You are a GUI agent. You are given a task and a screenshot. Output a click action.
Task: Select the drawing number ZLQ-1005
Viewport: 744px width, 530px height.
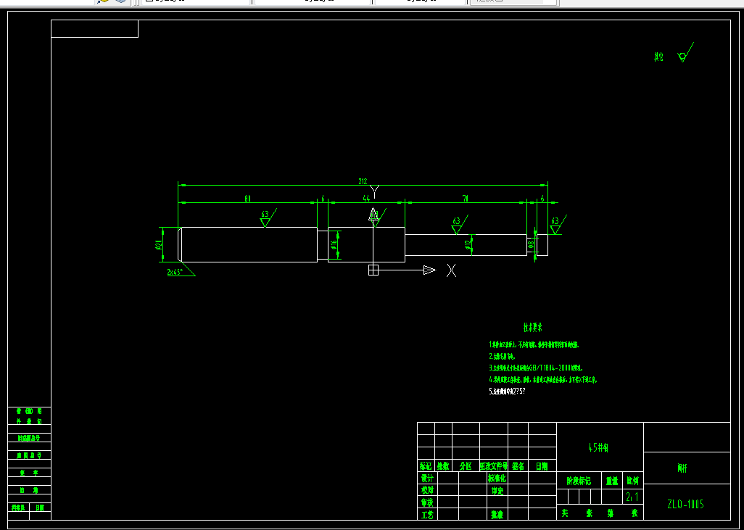[685, 504]
